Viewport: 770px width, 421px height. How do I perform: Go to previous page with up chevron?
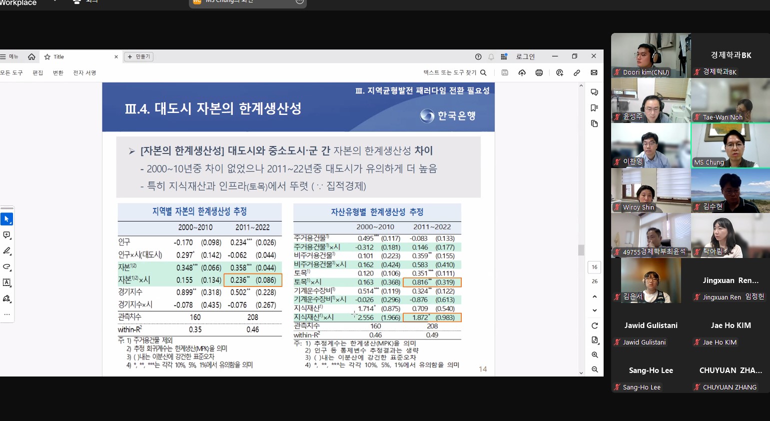coord(595,296)
